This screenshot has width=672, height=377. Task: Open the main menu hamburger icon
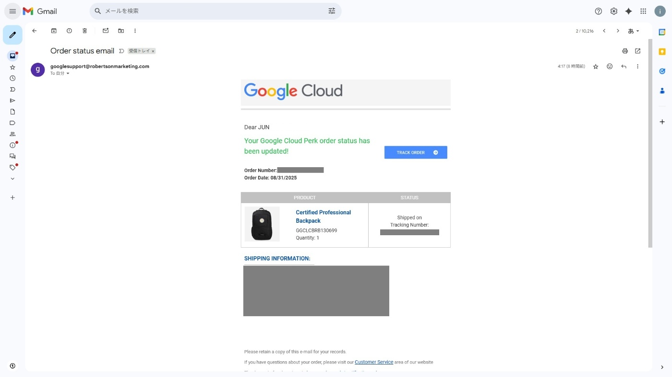coord(12,11)
